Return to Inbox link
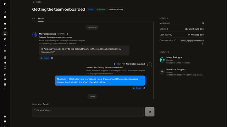The height and width of the screenshot is (127, 227). point(38,2)
